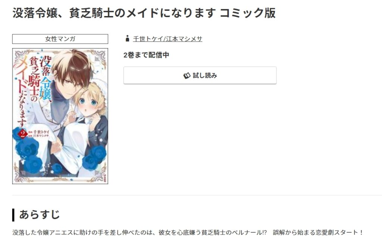Open the 千世トケイ/江本マシメサ author link
This screenshot has width=382, height=249.
click(167, 39)
